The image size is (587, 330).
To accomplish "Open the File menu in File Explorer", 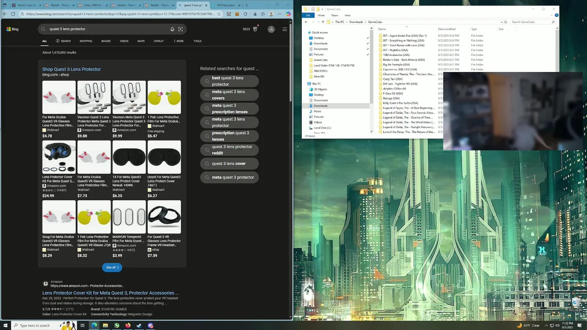I will point(308,15).
